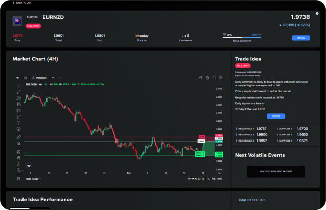
Task: Toggle lock all drawings
Action: point(19,165)
